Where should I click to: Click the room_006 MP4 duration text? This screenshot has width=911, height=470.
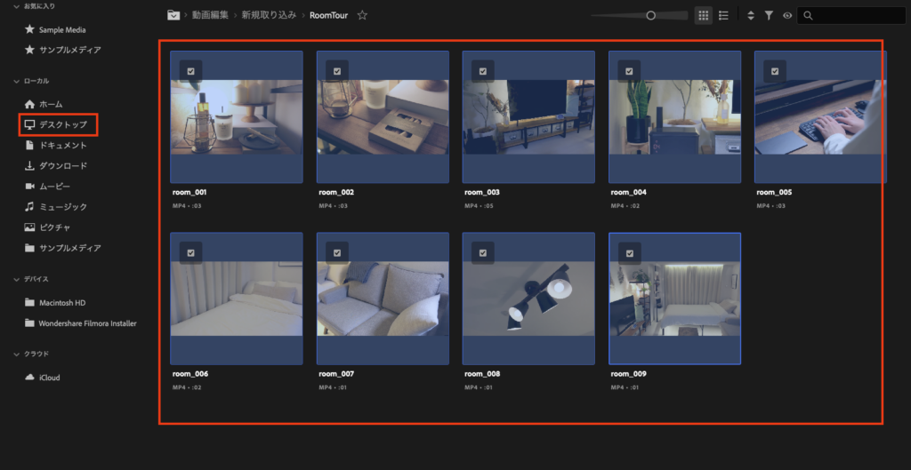187,387
